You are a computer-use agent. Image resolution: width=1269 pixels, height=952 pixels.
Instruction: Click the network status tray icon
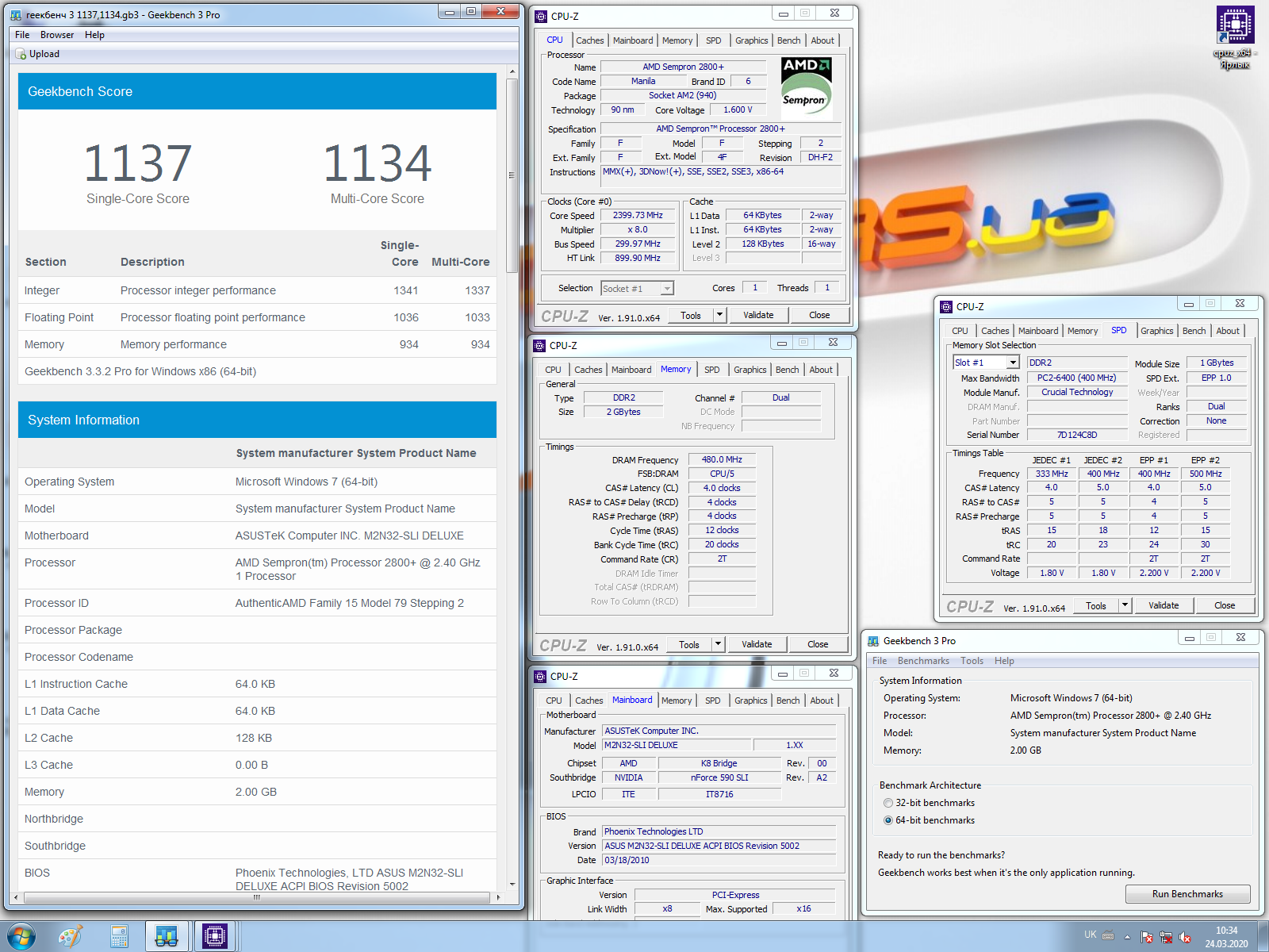point(1166,937)
